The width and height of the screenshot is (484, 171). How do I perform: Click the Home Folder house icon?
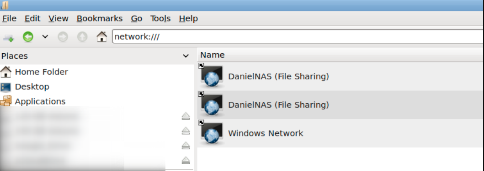pos(6,72)
